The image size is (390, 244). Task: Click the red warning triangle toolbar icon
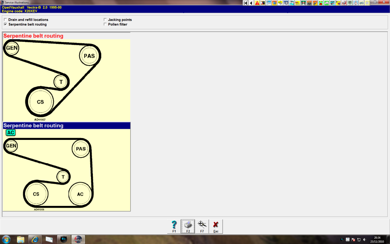pyautogui.click(x=257, y=3)
